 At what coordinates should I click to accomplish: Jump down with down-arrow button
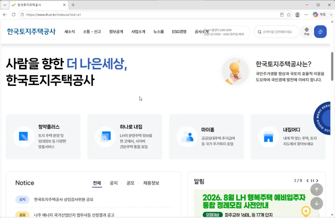(x=317, y=204)
